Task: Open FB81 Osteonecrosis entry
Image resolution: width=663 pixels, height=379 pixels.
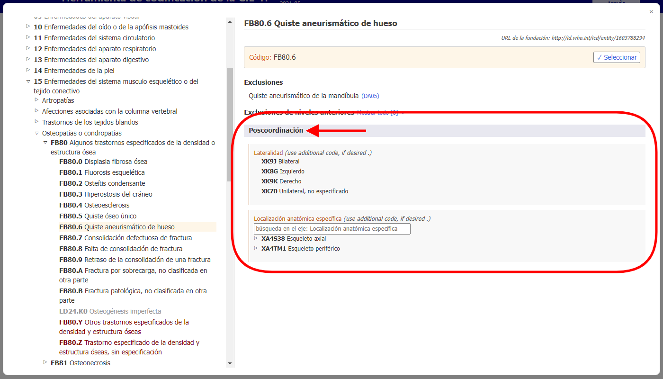Action: click(81, 363)
